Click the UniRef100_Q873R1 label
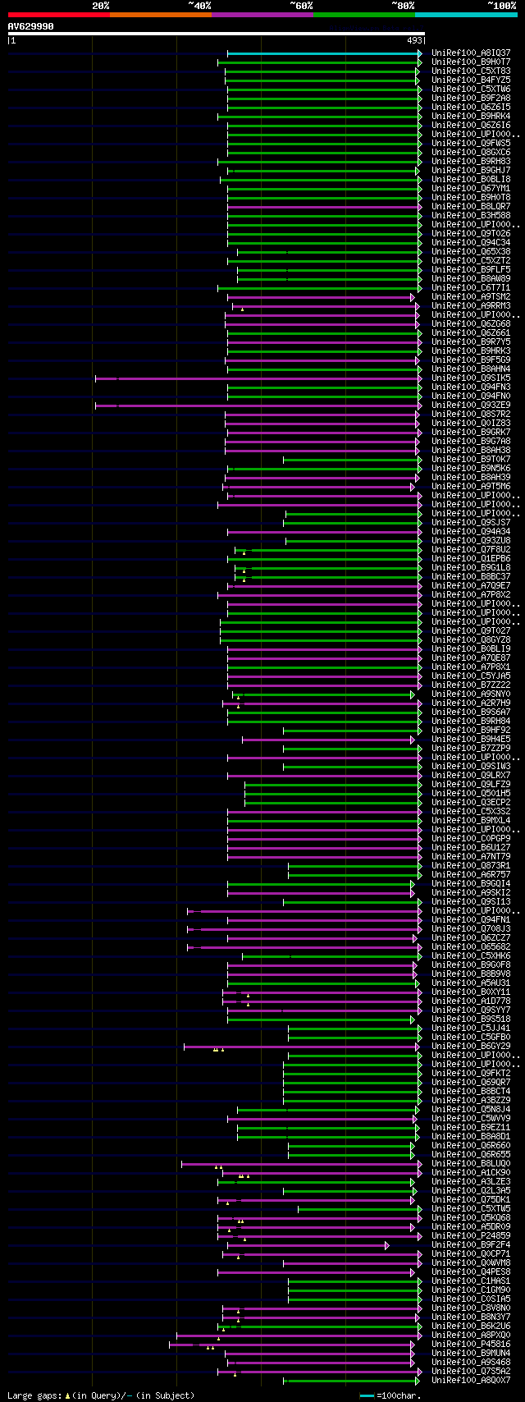Viewport: 525px width, 1402px height. (471, 866)
